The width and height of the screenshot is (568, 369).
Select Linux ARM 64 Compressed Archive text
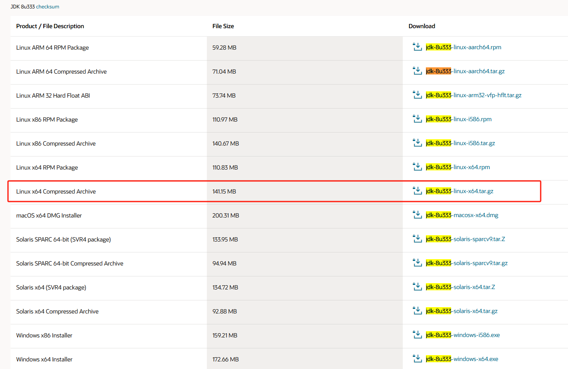(x=61, y=72)
